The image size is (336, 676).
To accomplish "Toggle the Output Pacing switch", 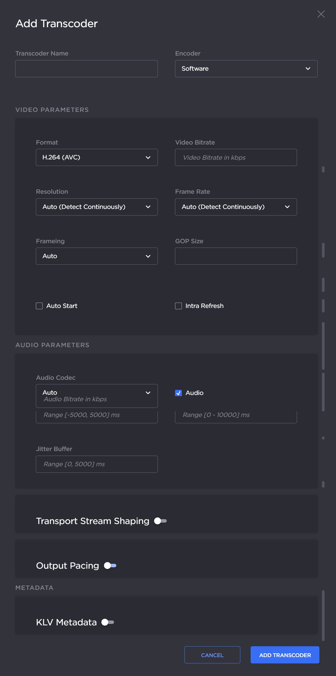I will click(x=110, y=566).
